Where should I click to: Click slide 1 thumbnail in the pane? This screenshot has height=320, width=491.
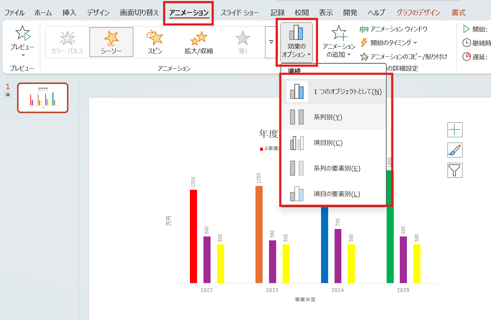point(42,97)
